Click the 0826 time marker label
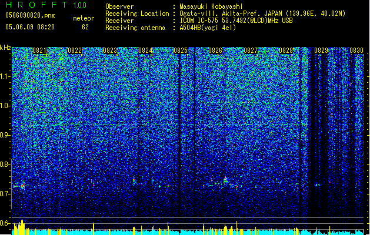370x235 pixels. (x=215, y=51)
